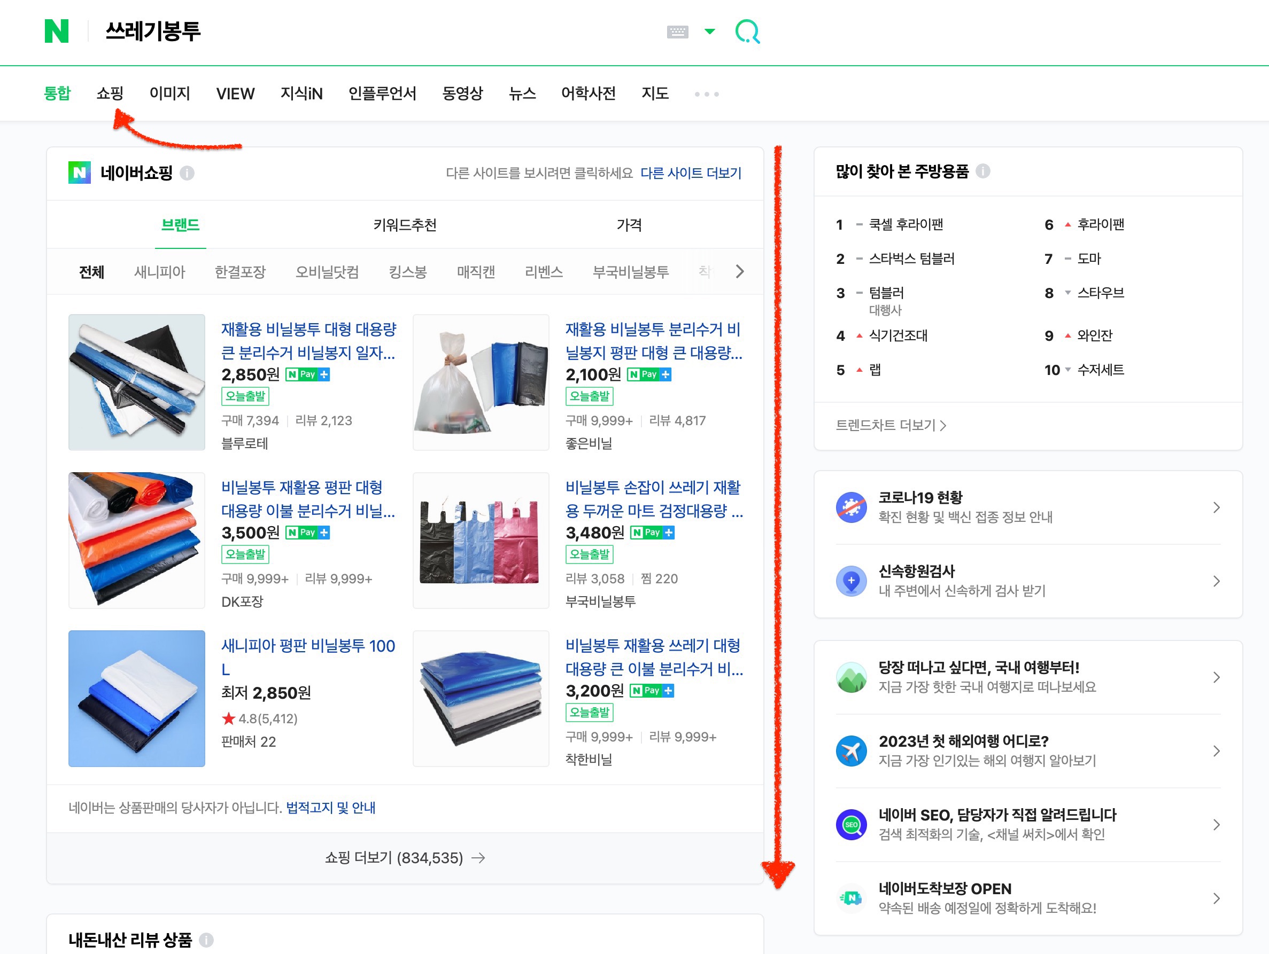Click the 네이버도착보장 OPEN truck icon
The height and width of the screenshot is (954, 1269).
point(852,898)
